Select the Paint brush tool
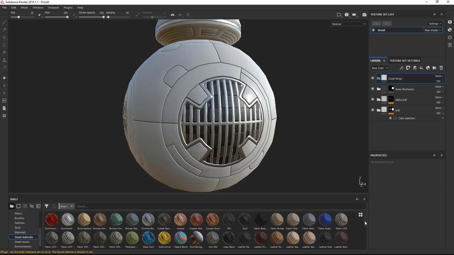Screen dimensions: 454x255 [x=4, y=22]
